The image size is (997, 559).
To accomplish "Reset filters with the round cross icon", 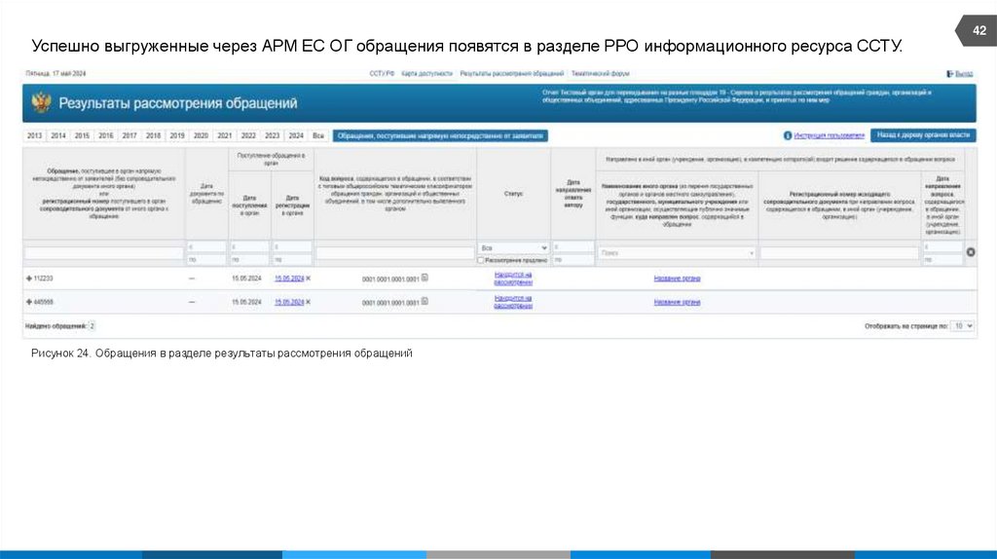I will (x=971, y=252).
